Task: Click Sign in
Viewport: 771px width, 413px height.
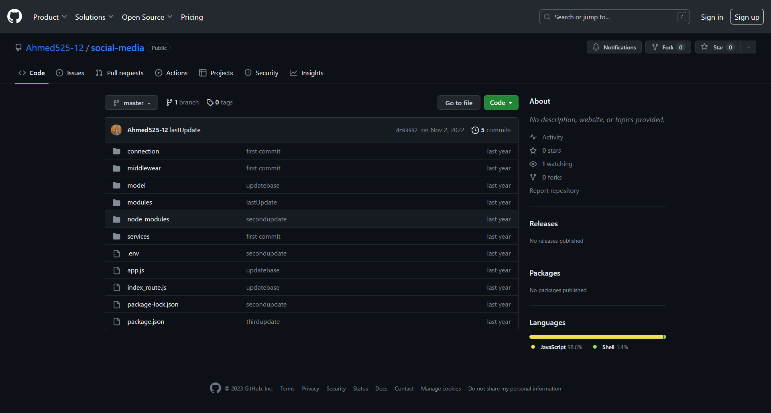Action: tap(712, 17)
